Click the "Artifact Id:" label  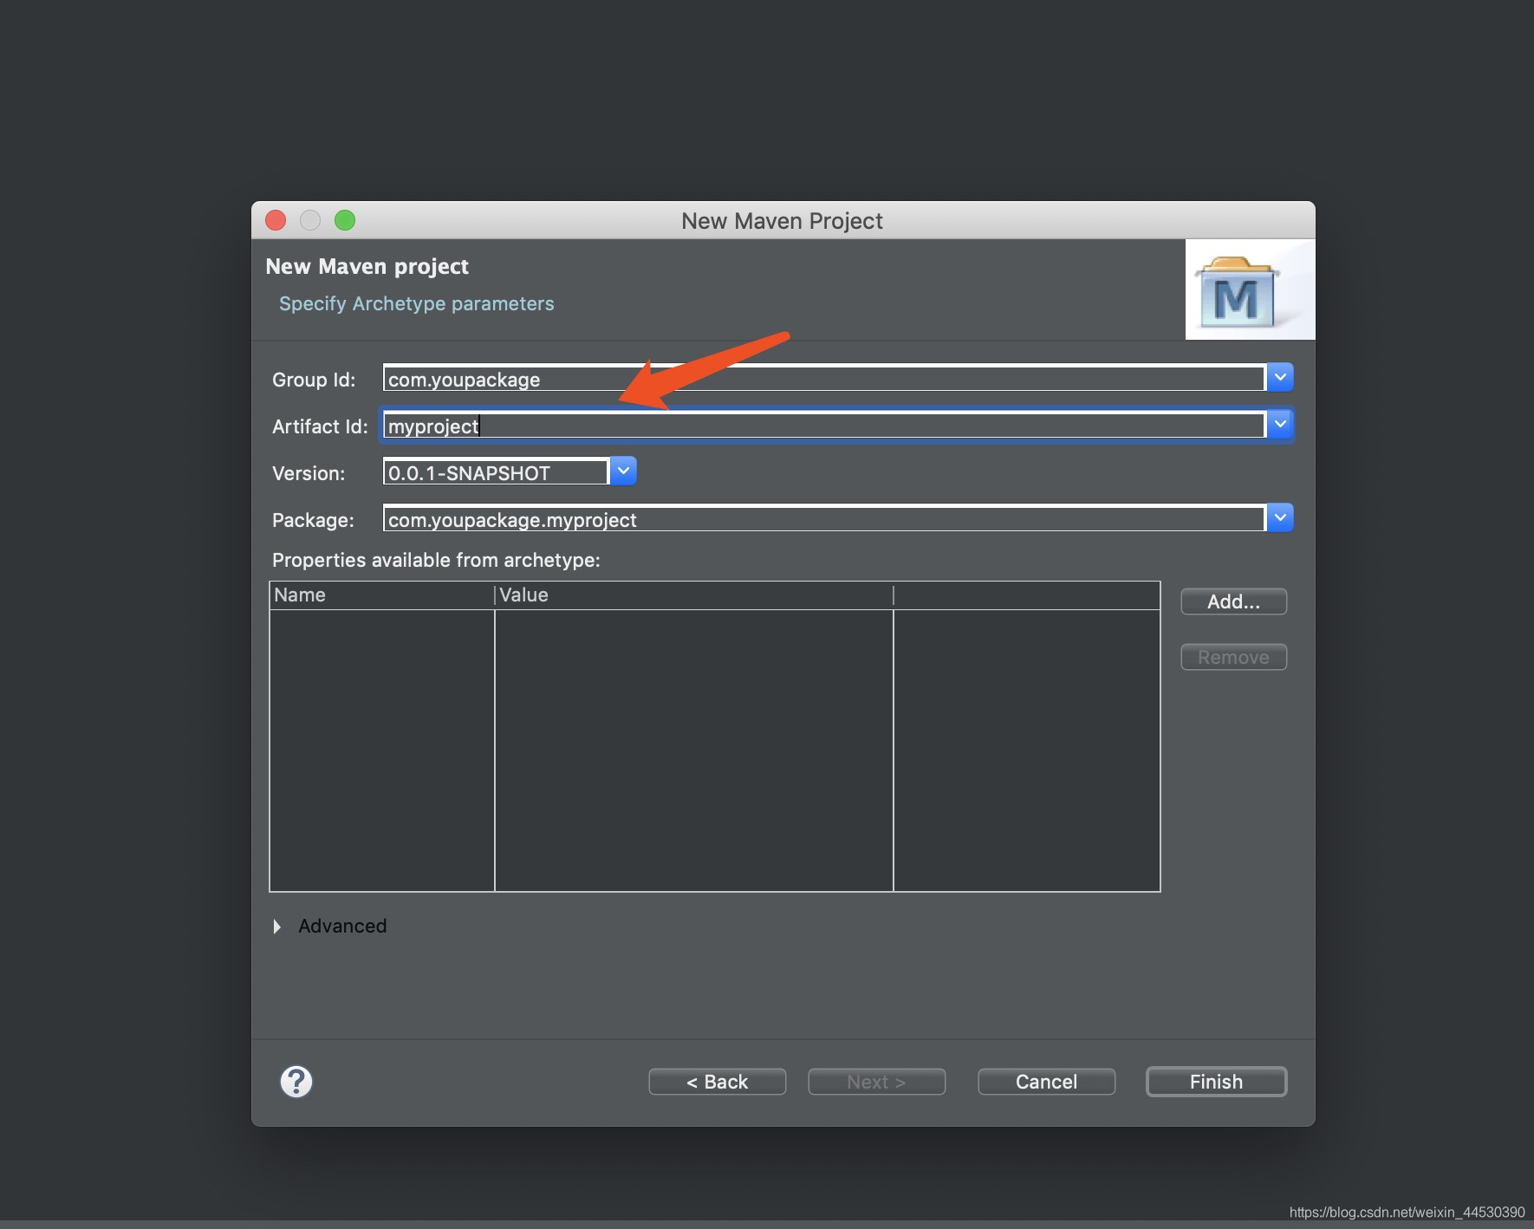pos(320,426)
